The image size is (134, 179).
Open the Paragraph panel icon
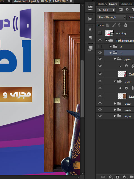[x=90, y=37]
